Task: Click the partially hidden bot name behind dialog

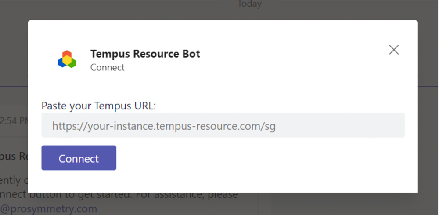Action: pos(13,157)
